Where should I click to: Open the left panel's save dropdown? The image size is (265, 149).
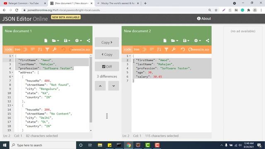click(x=67, y=41)
